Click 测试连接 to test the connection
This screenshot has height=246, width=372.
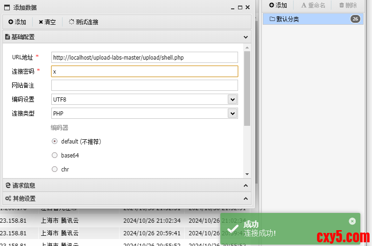click(x=84, y=22)
